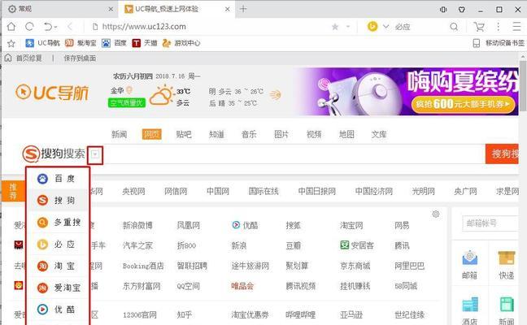Click the site list settings gear
Screen dimensions: 527x325
tap(436, 214)
